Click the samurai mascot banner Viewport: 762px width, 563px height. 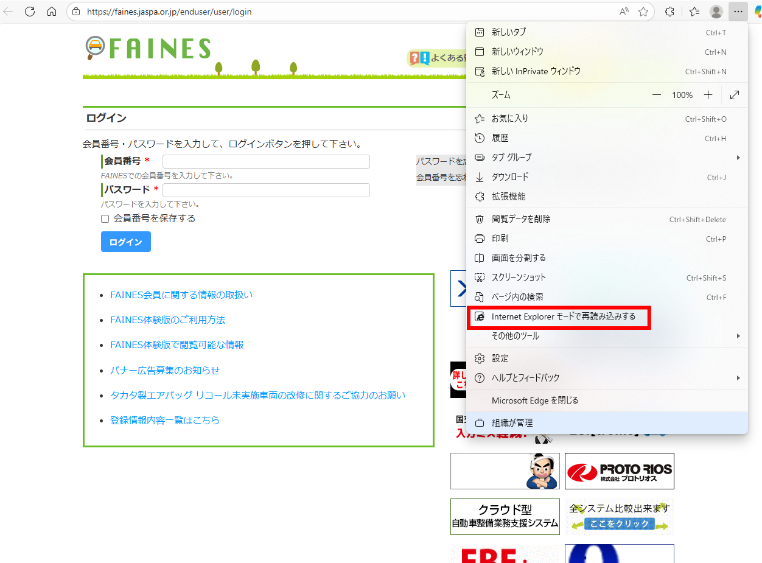pos(505,471)
